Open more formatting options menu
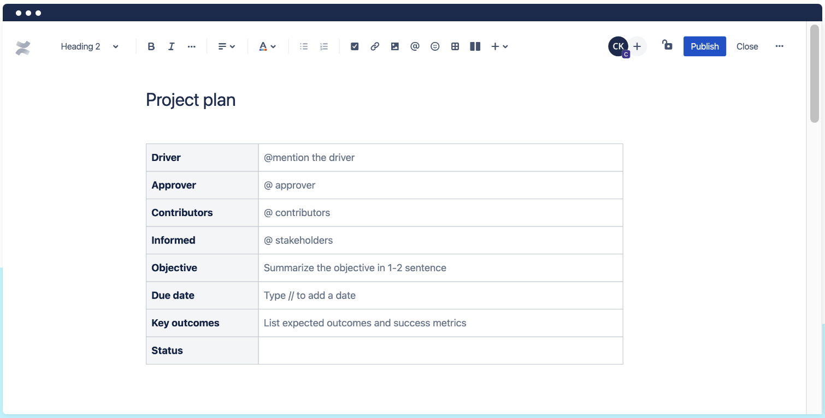Screen dimensions: 825x418 (191, 46)
